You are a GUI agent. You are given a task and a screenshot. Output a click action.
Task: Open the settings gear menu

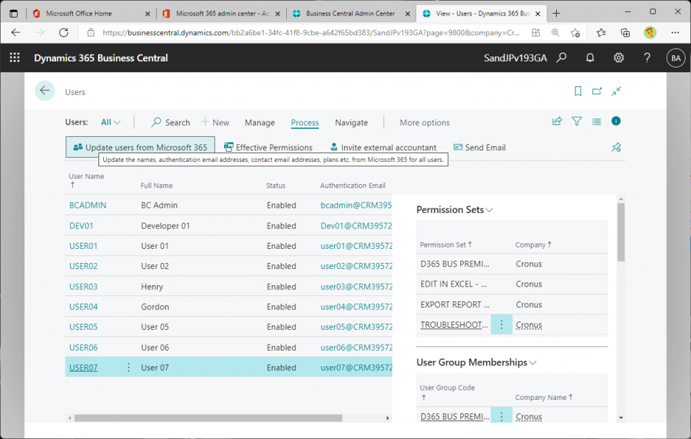tap(618, 58)
